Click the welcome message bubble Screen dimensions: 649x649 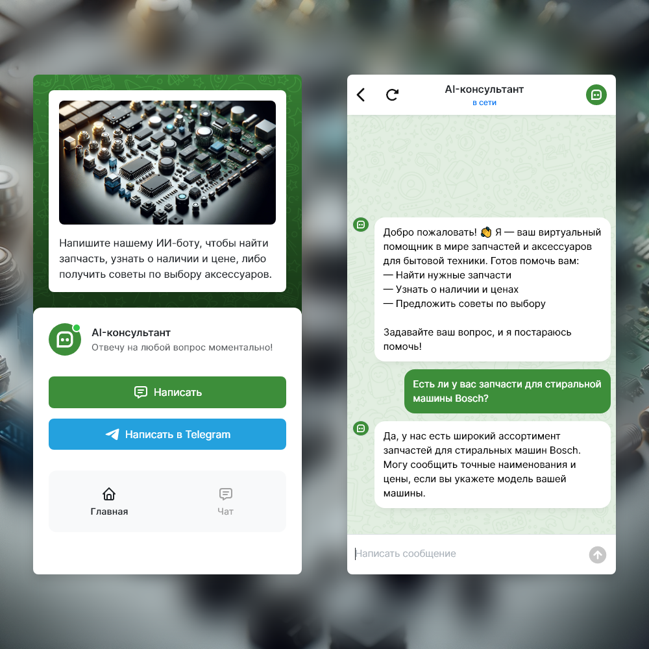pos(492,289)
